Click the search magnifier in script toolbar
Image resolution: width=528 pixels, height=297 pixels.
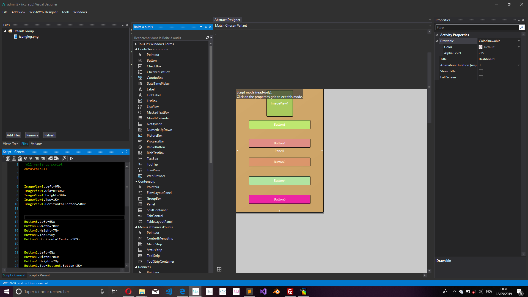[64, 158]
